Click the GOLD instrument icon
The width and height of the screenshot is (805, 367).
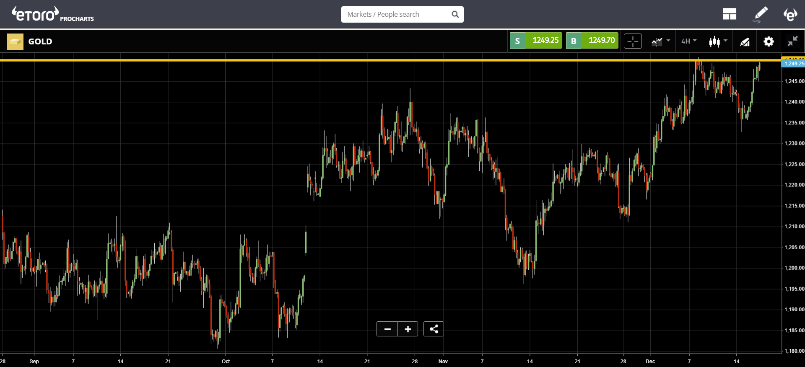pyautogui.click(x=16, y=41)
